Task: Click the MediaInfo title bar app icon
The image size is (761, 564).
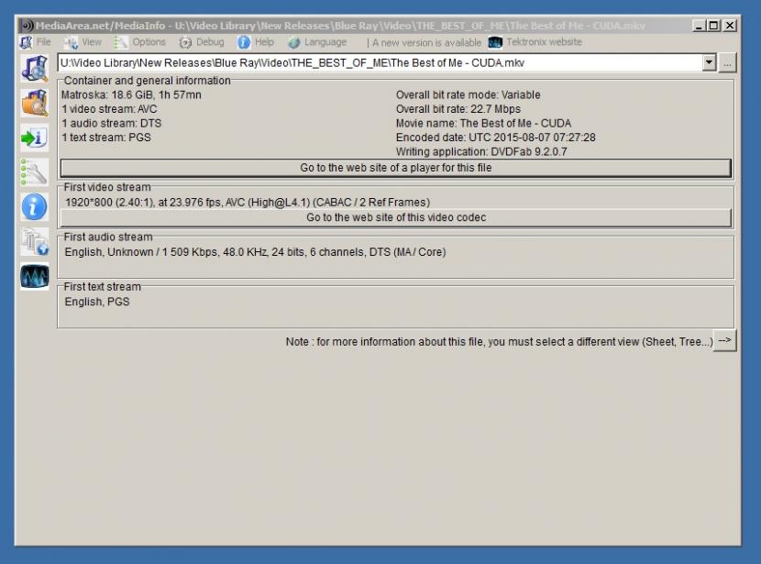Action: 27,26
